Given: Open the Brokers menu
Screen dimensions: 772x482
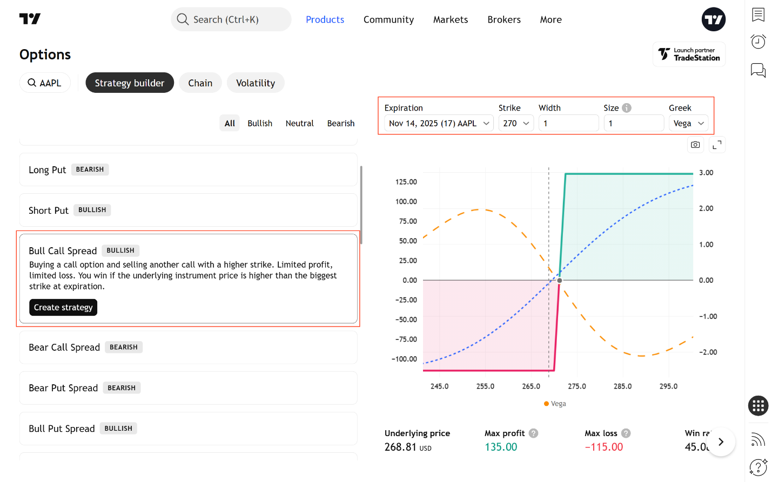Looking at the screenshot, I should click(504, 19).
